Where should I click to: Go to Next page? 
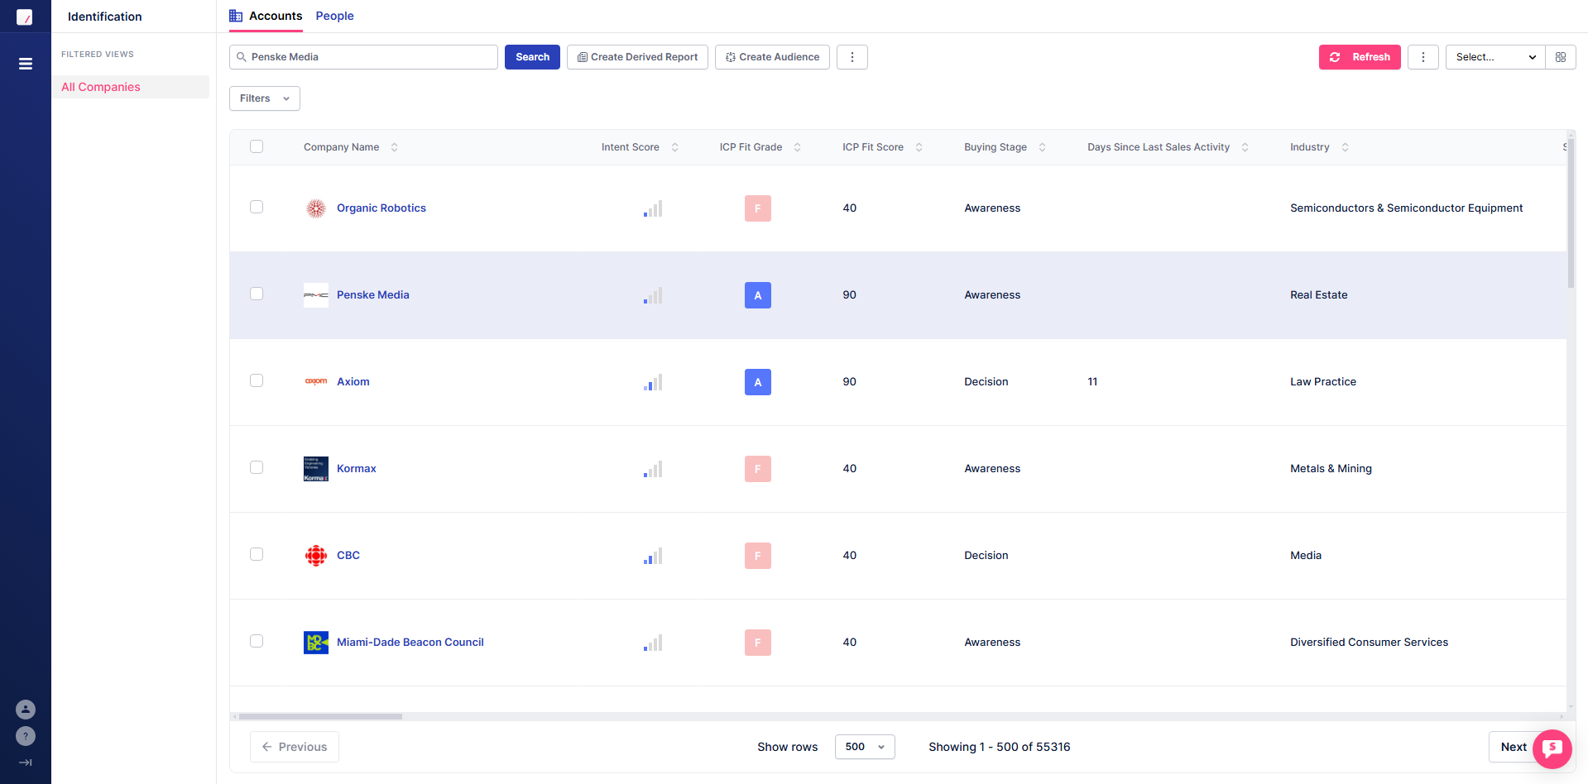click(1514, 747)
